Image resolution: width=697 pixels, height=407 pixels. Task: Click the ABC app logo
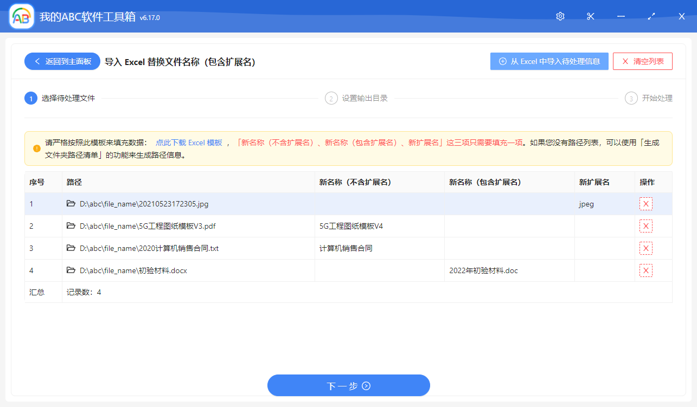[x=21, y=16]
